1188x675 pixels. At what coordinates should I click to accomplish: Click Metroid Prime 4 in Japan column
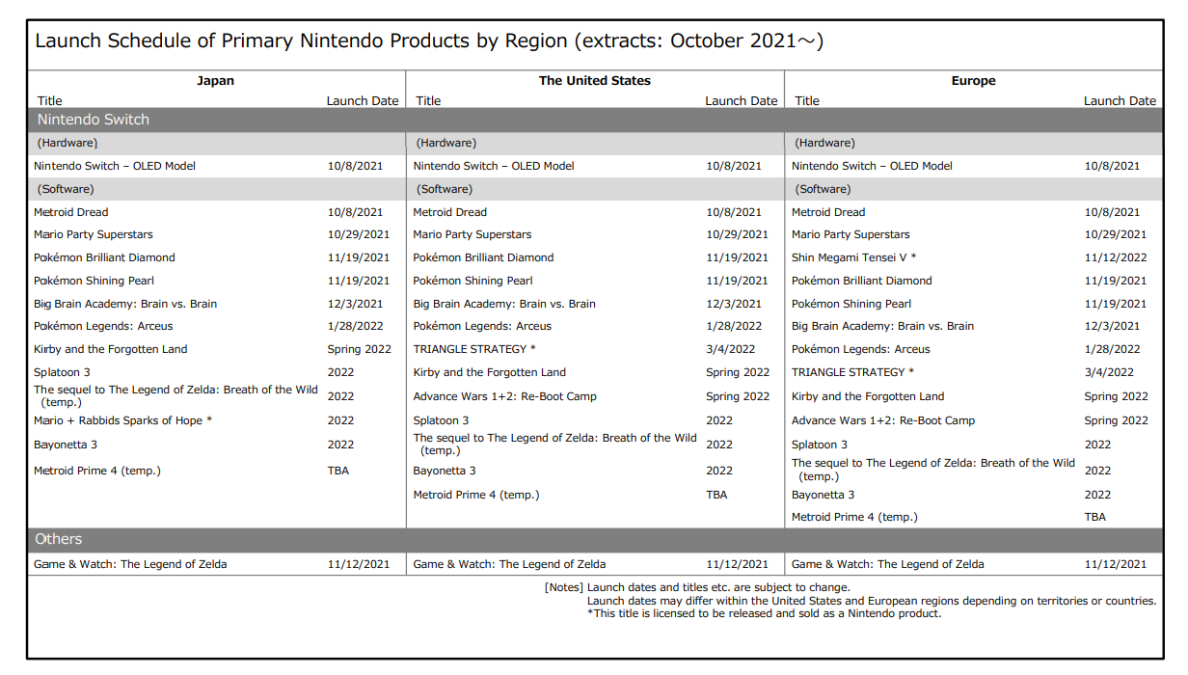pos(96,471)
